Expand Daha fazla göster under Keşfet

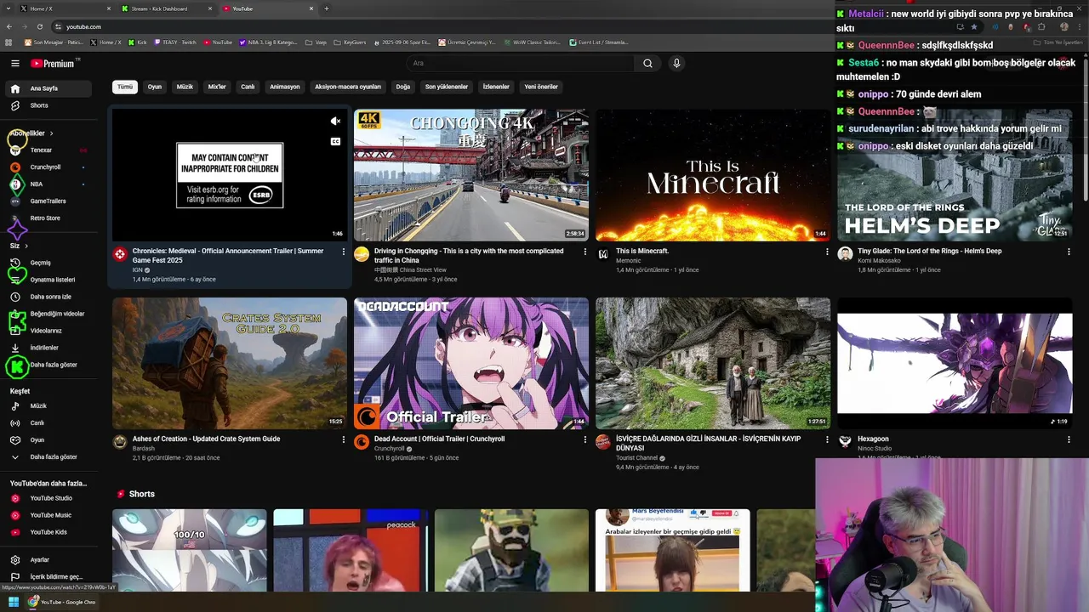pyautogui.click(x=49, y=457)
